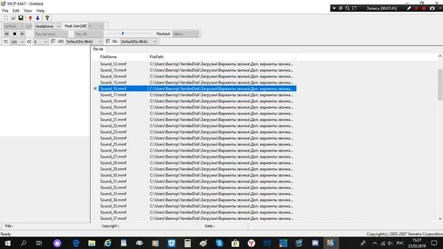Toggle the Vib. checkbox
The width and height of the screenshot is (443, 249).
108,41
